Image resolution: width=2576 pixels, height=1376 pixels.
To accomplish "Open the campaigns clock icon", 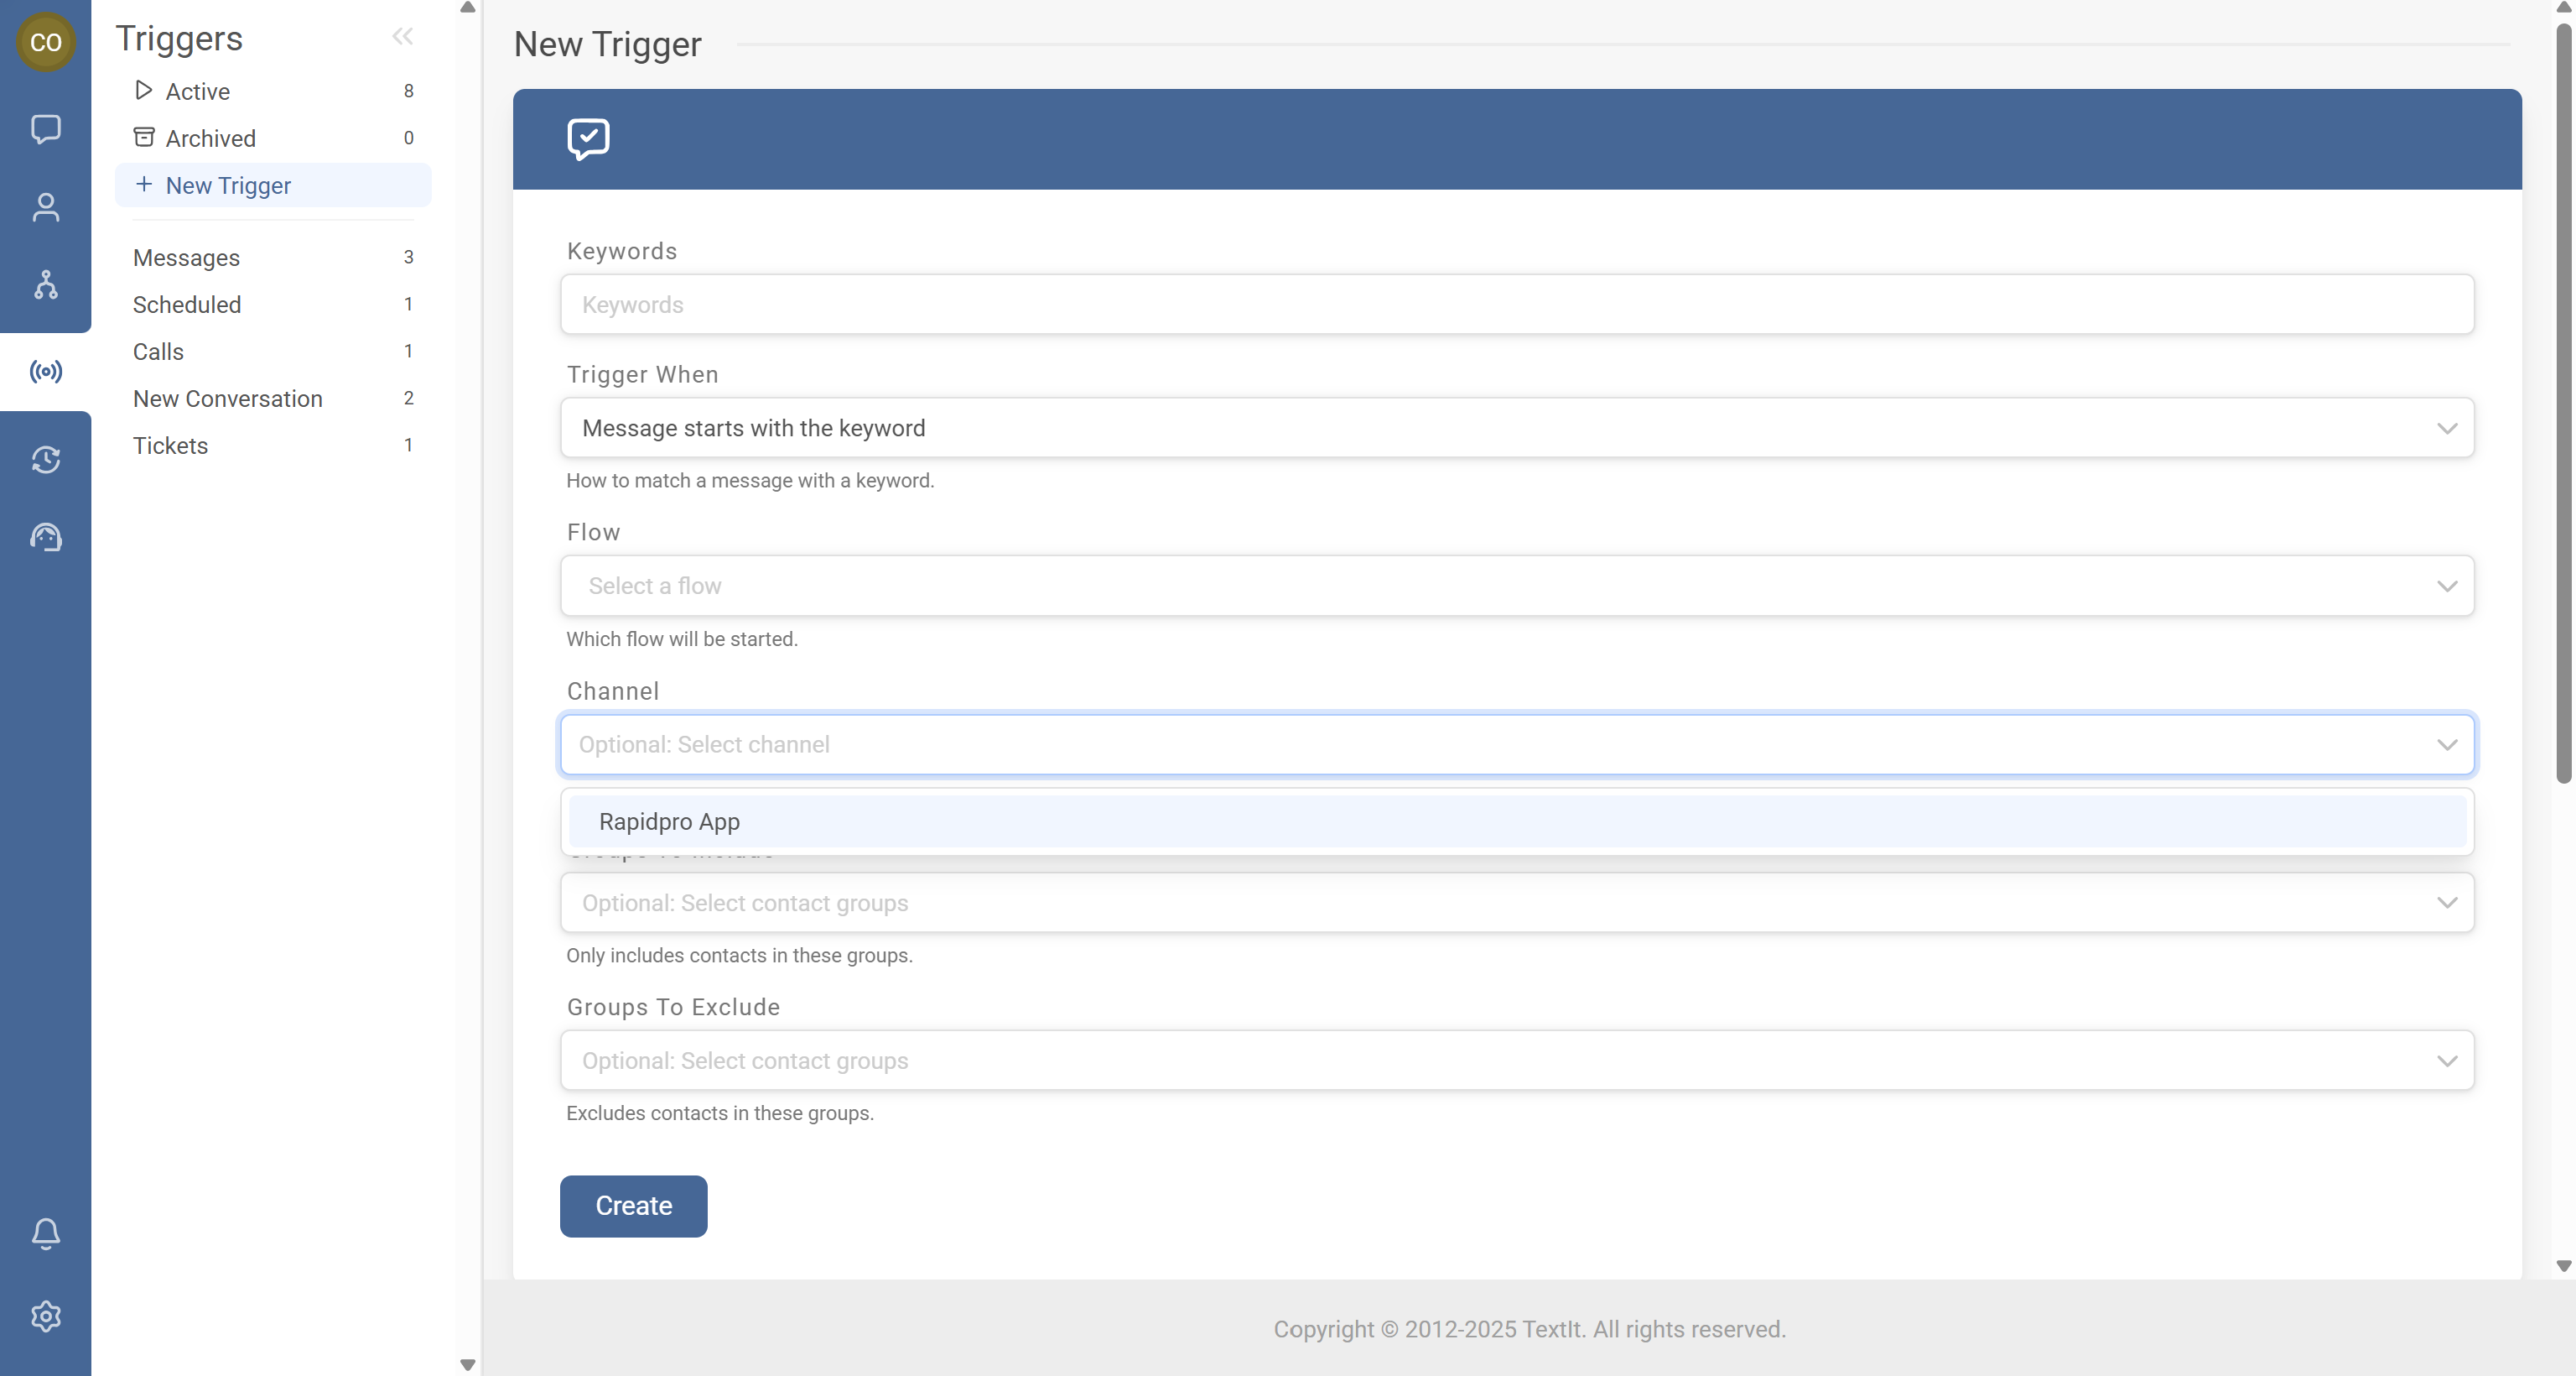I will pos(45,459).
